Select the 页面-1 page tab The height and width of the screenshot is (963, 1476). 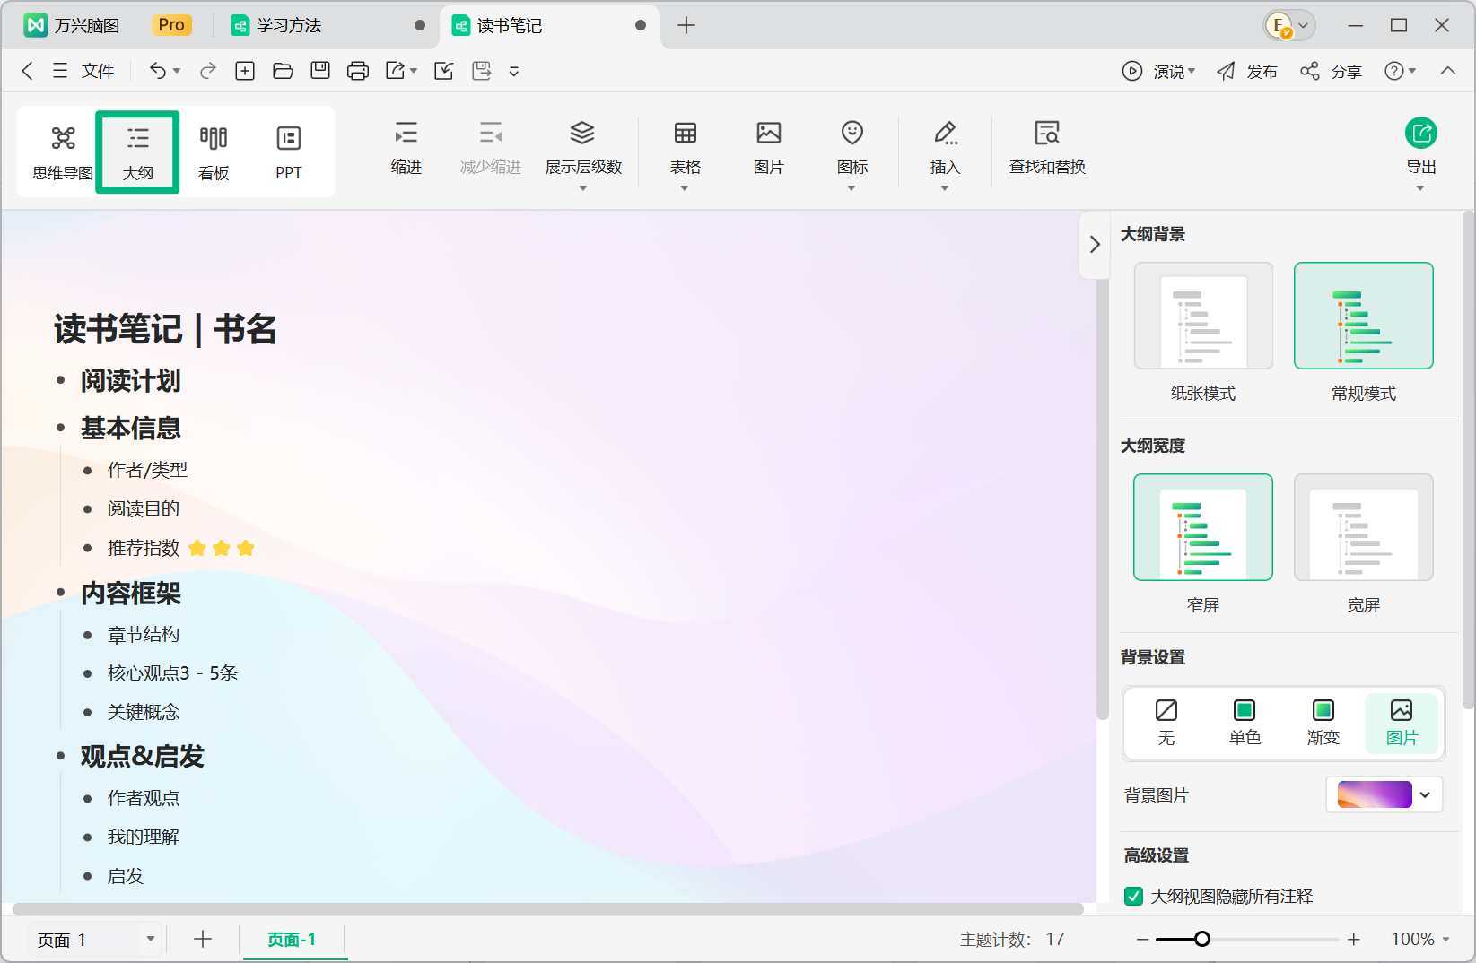point(292,939)
